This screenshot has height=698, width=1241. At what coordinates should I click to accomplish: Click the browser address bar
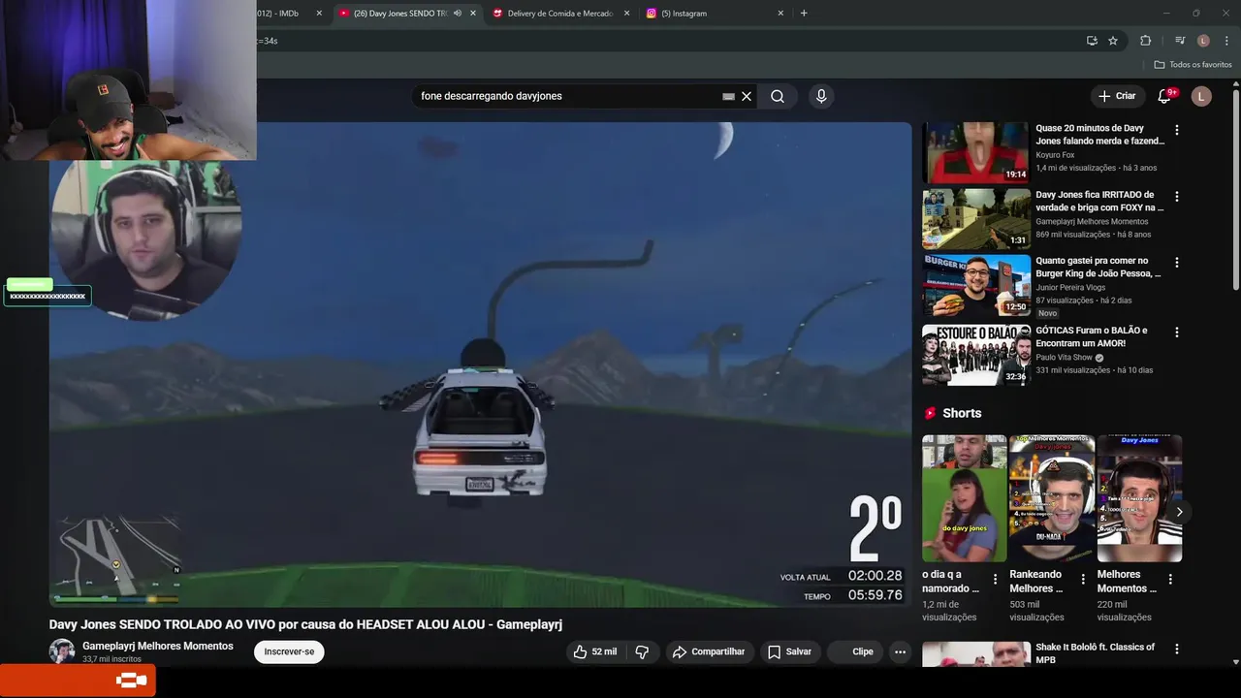pos(669,41)
